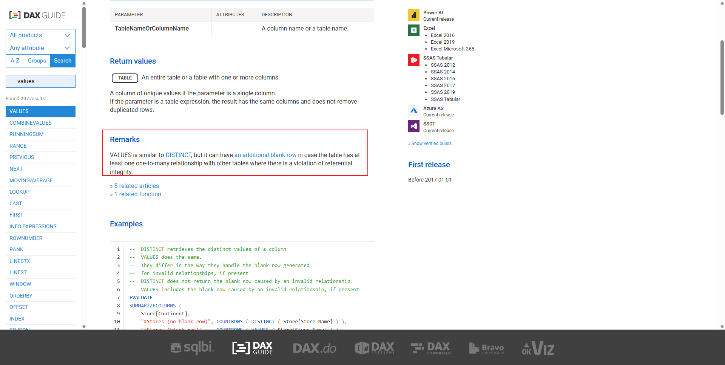Click the 'Examples' heading

click(126, 224)
